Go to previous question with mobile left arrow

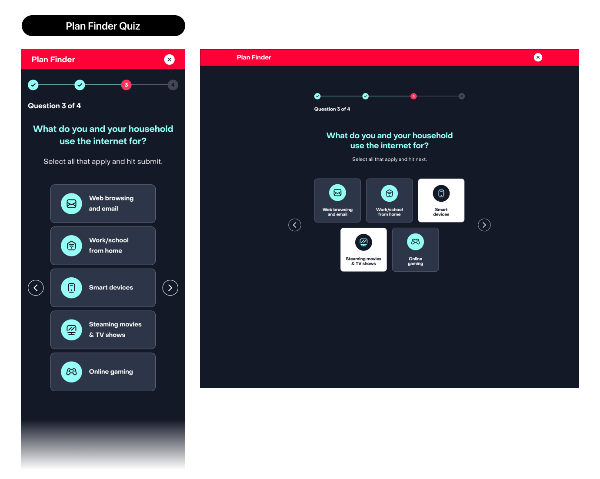(36, 288)
